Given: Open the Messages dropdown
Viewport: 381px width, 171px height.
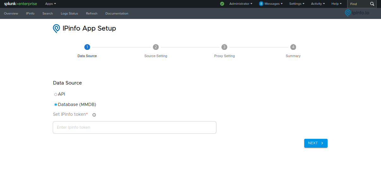Looking at the screenshot, I should 274,4.
